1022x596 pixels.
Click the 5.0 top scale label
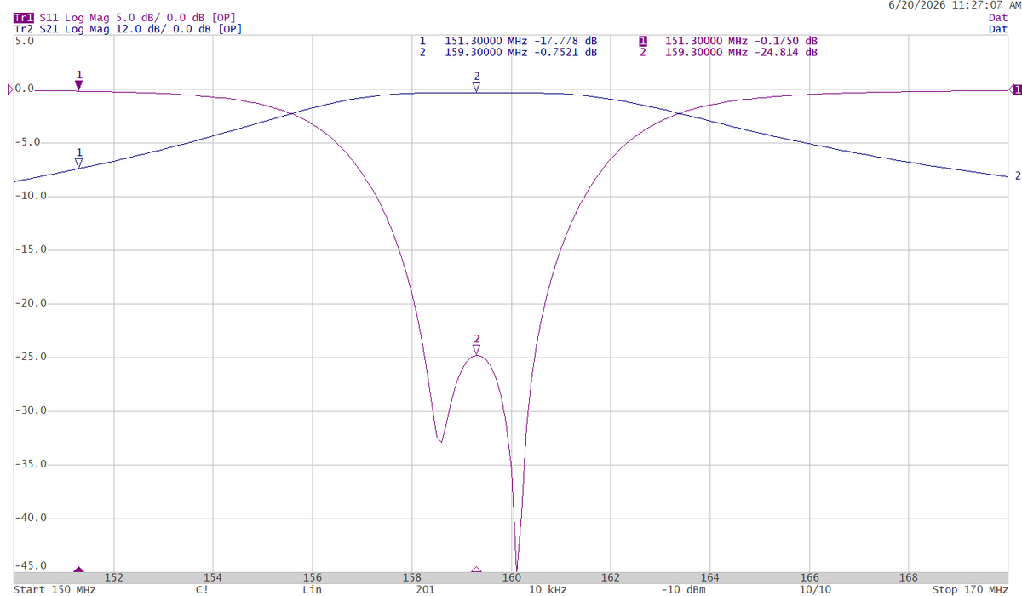point(24,39)
